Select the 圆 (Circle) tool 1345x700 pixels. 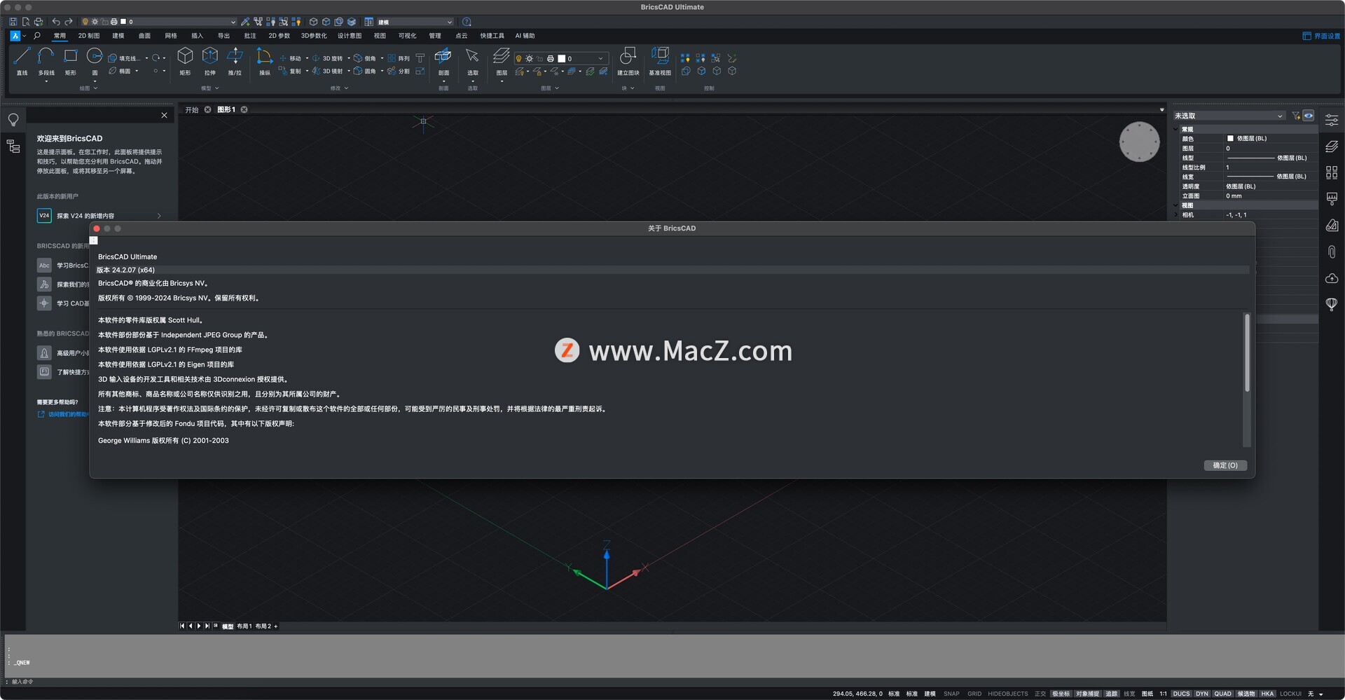click(x=95, y=61)
